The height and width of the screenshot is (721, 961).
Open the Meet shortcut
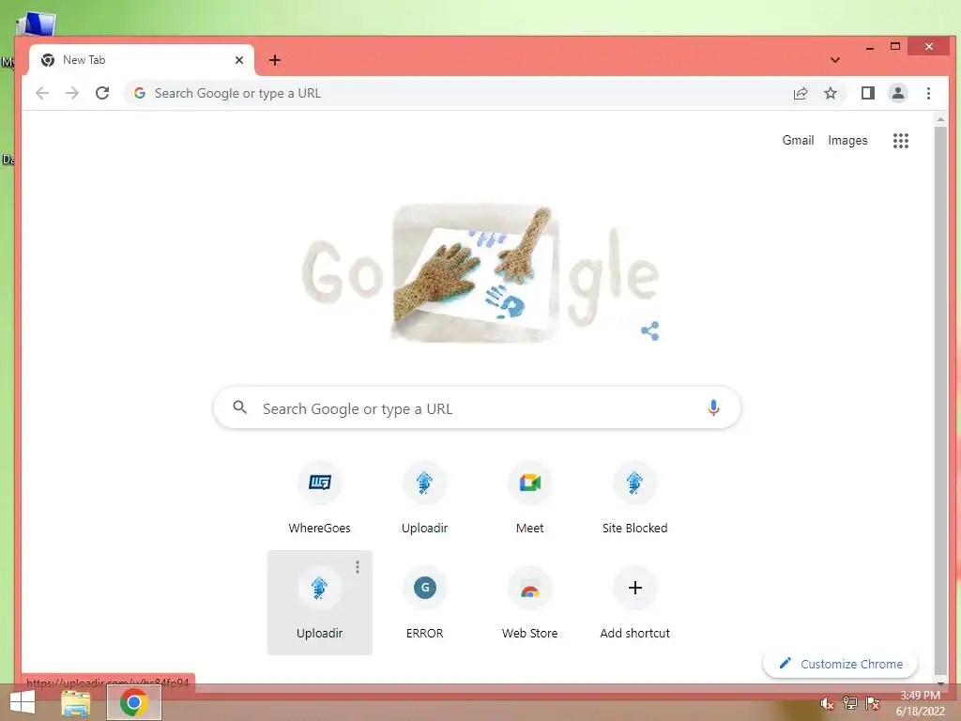pos(529,498)
